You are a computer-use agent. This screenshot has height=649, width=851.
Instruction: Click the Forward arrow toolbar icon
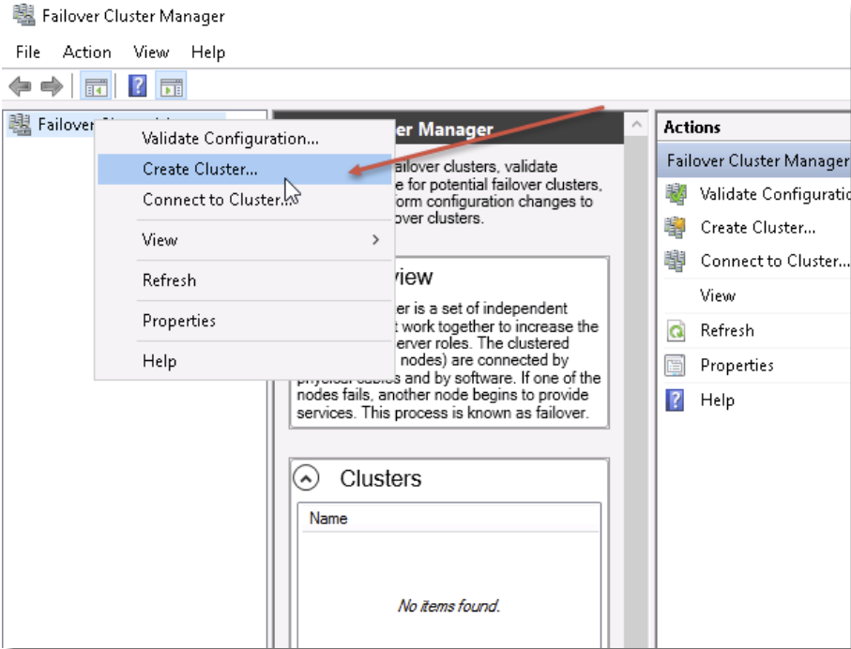point(53,85)
